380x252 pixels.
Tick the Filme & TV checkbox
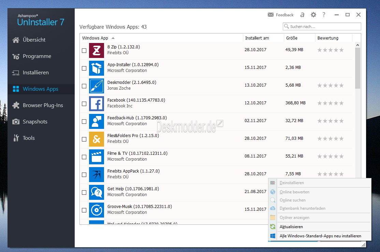coord(84,157)
